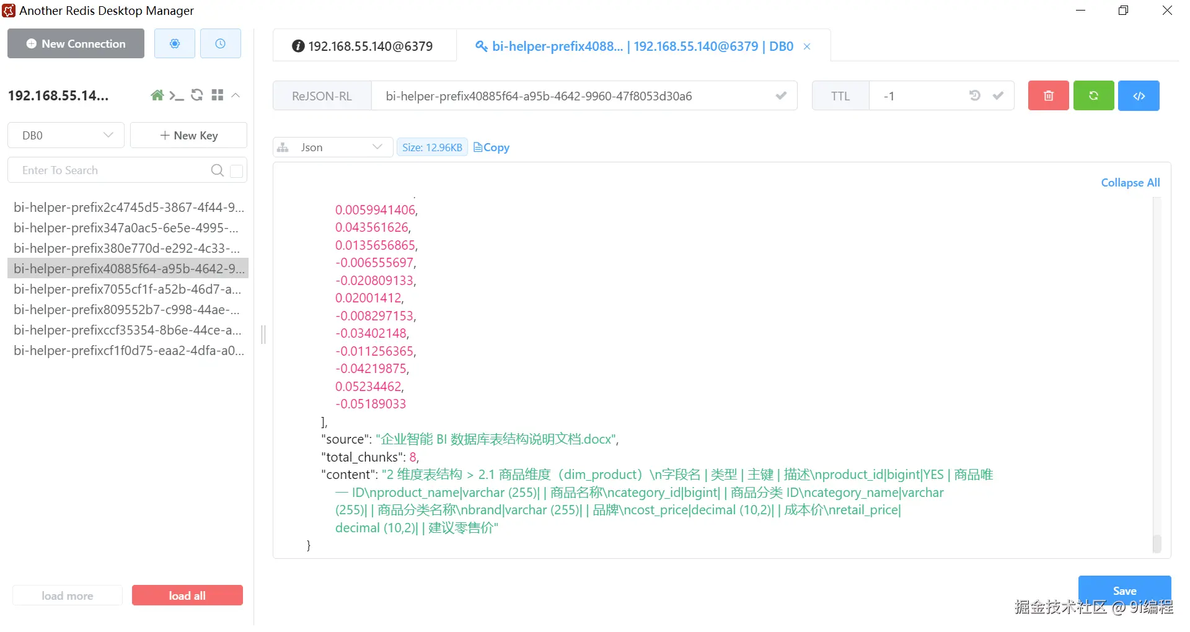
Task: Click the search magnifier icon
Action: click(x=218, y=170)
